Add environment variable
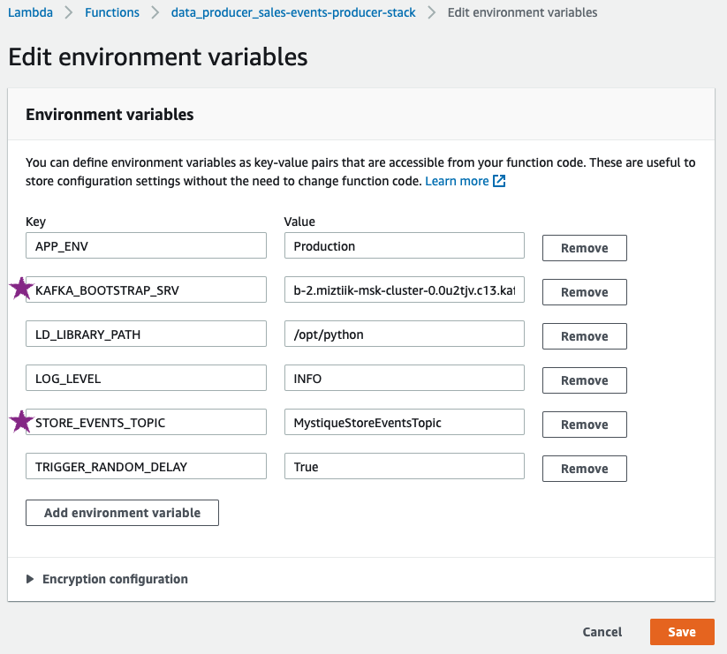The width and height of the screenshot is (727, 654). (122, 513)
